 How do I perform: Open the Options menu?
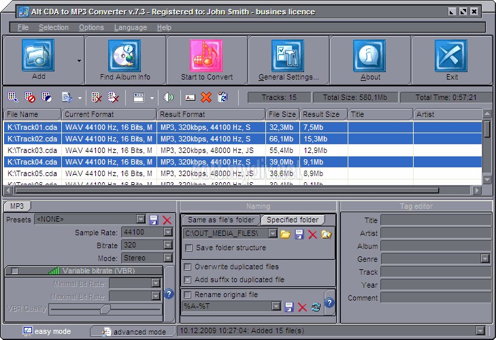tap(91, 27)
